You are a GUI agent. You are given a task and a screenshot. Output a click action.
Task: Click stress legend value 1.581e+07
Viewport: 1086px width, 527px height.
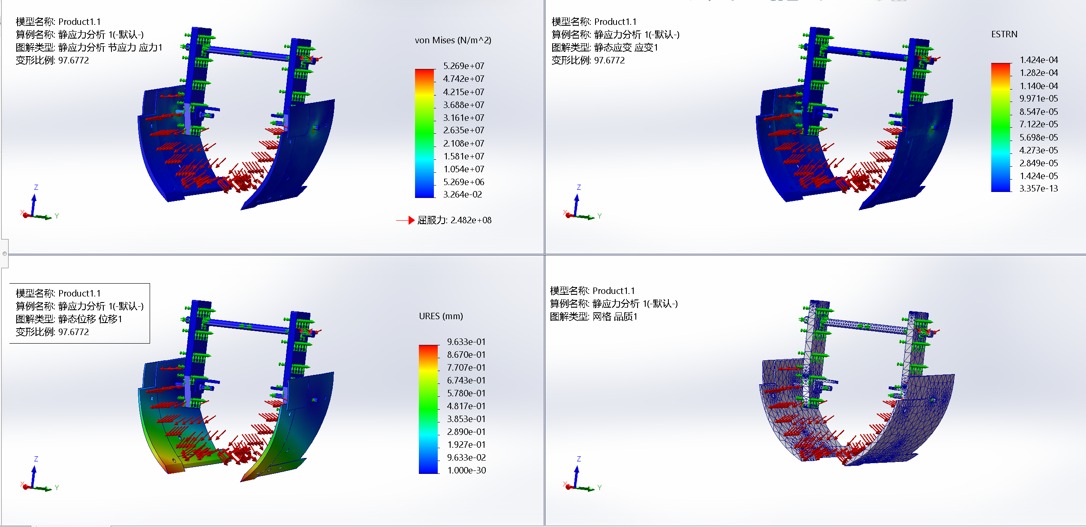(463, 156)
